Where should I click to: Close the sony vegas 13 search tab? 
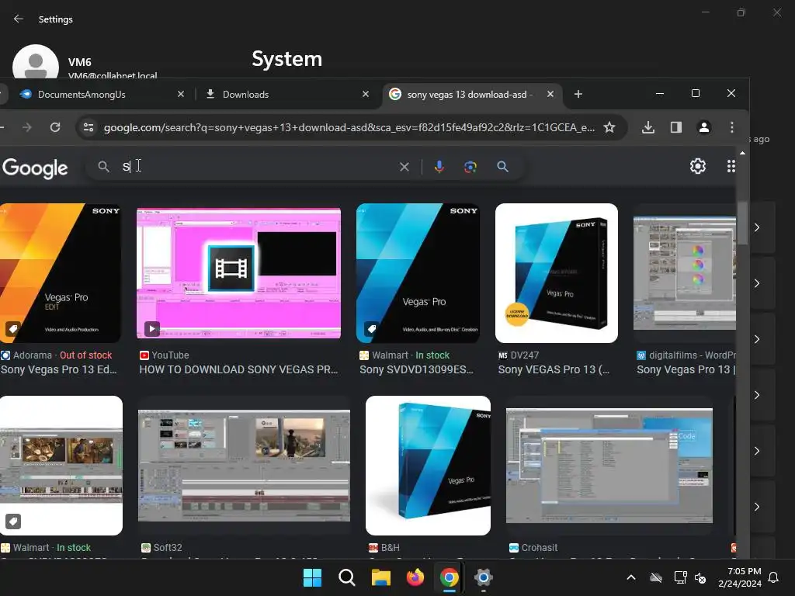tap(550, 94)
